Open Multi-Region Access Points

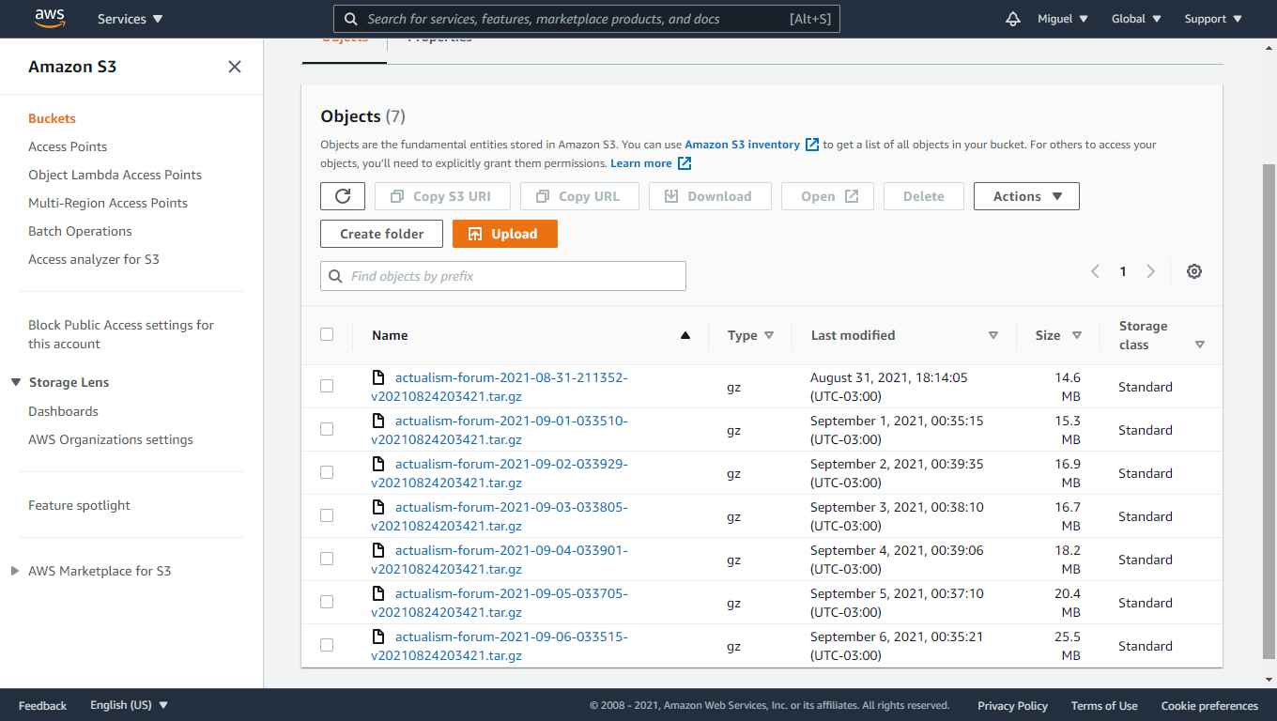(108, 203)
